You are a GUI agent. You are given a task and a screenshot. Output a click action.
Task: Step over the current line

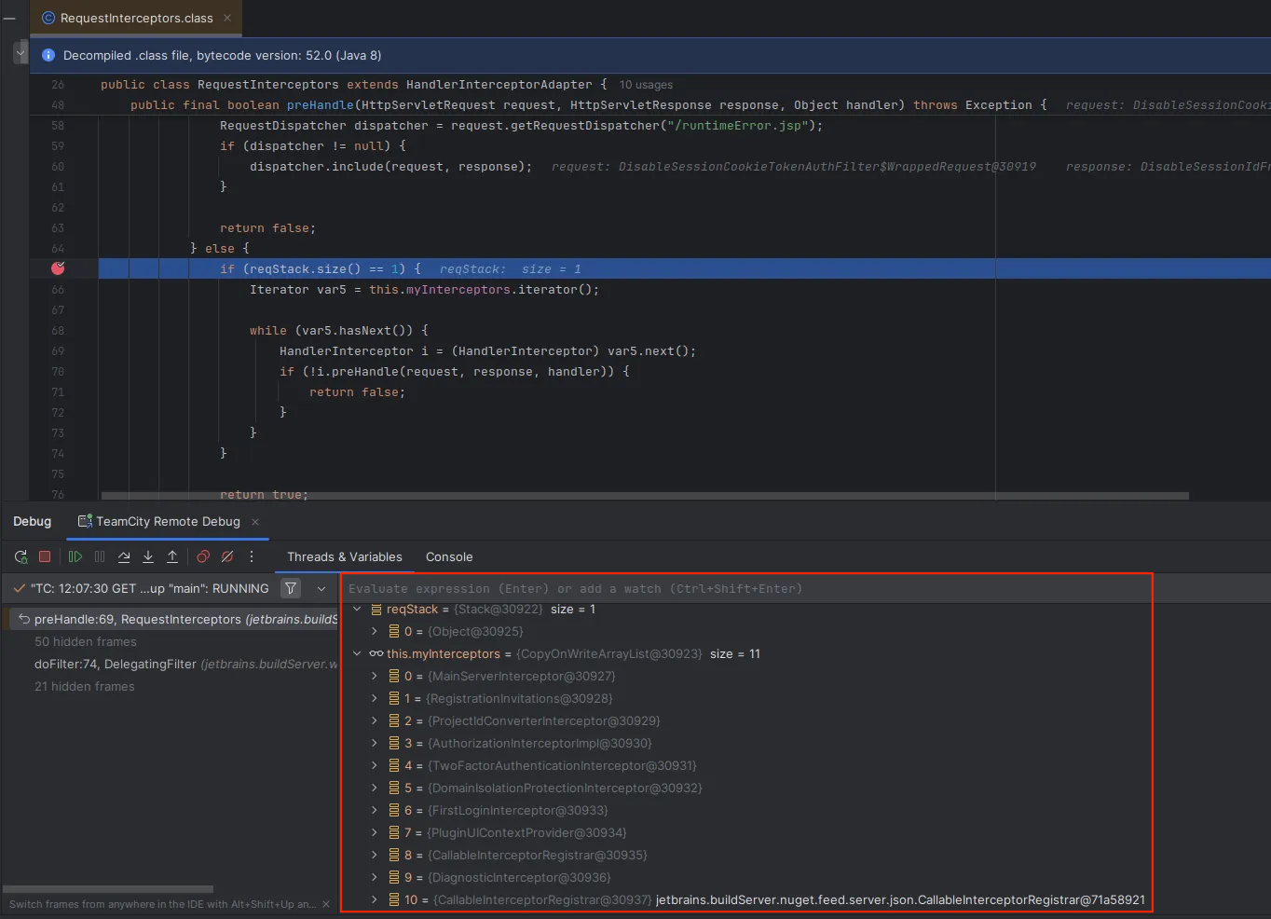point(124,556)
